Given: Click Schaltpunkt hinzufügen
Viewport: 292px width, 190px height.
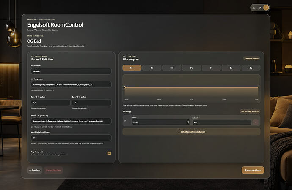Looking at the screenshot, I should 191,132.
